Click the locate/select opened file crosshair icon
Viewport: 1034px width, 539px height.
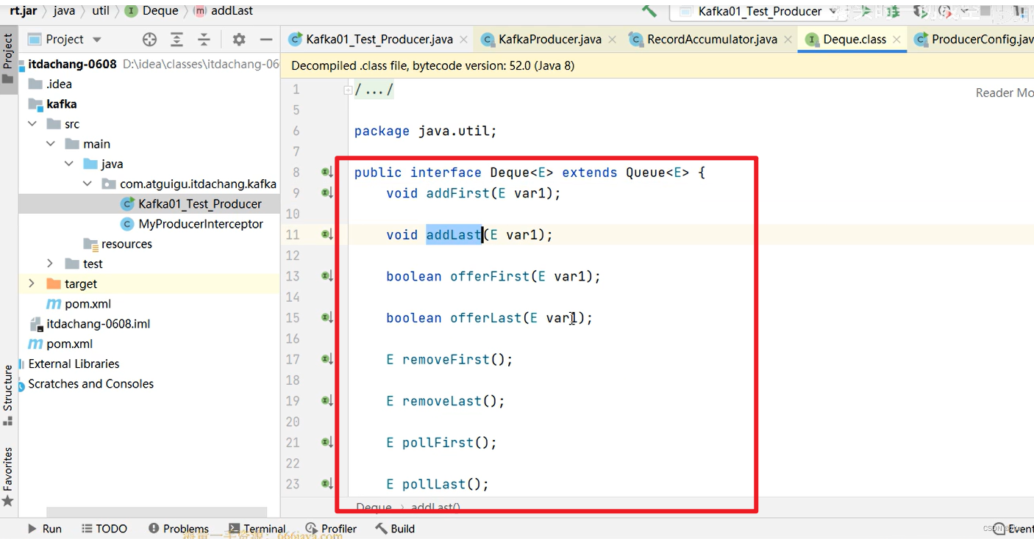(149, 40)
